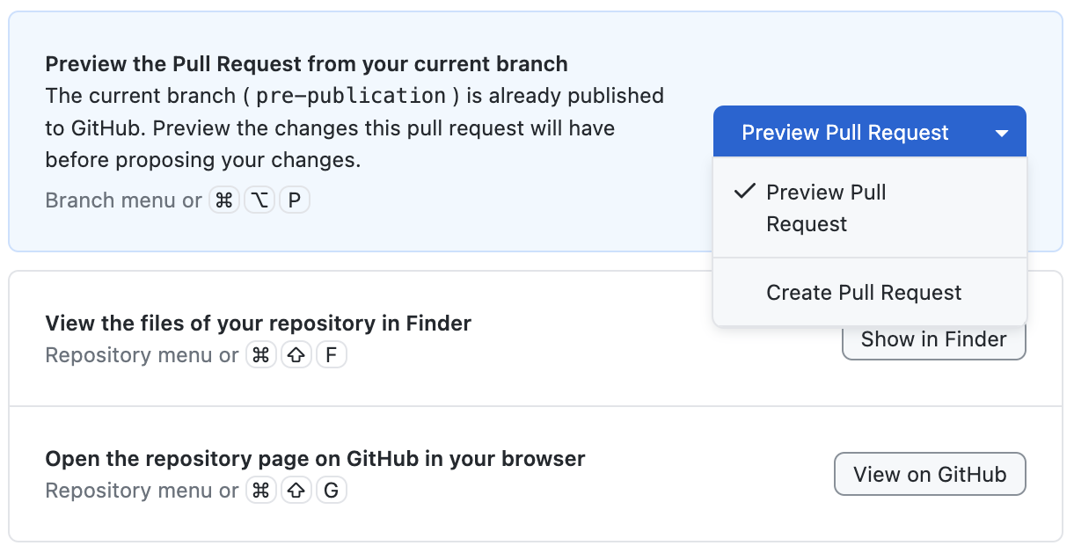Click the 'View the files of your repository' heading
1074x553 pixels.
[x=259, y=324]
